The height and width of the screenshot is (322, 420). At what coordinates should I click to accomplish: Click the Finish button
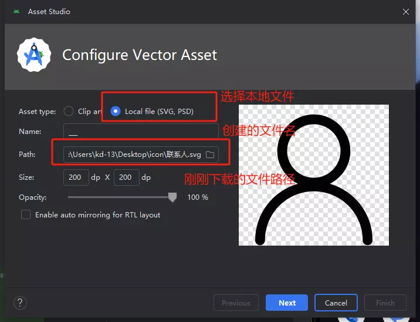(x=385, y=303)
